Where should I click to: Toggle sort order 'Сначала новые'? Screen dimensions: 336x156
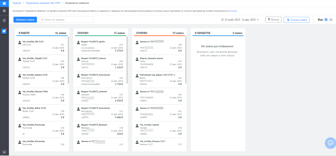point(297,20)
